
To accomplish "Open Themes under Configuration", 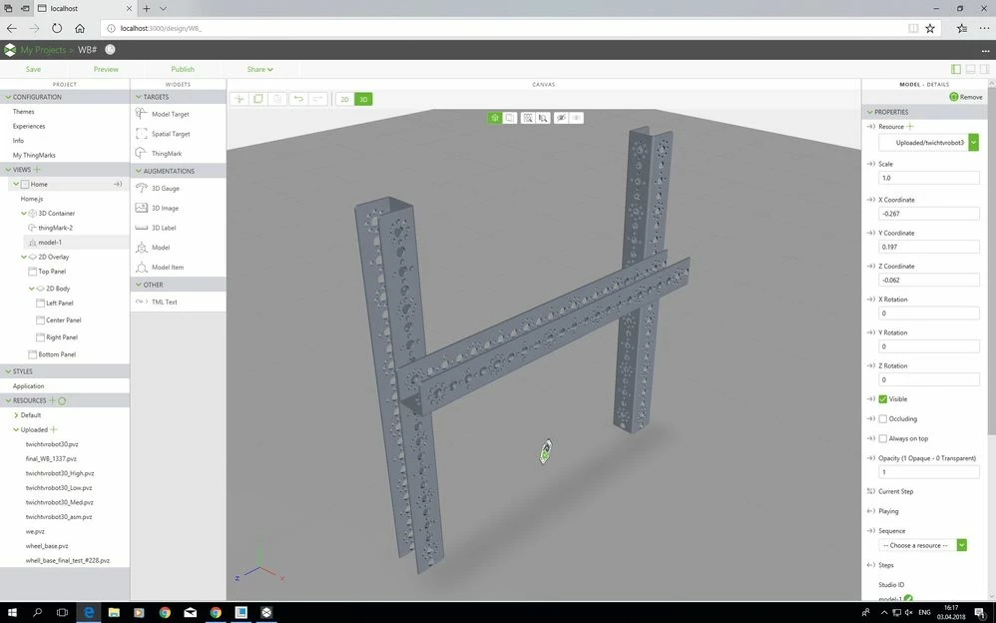I will click(x=24, y=112).
